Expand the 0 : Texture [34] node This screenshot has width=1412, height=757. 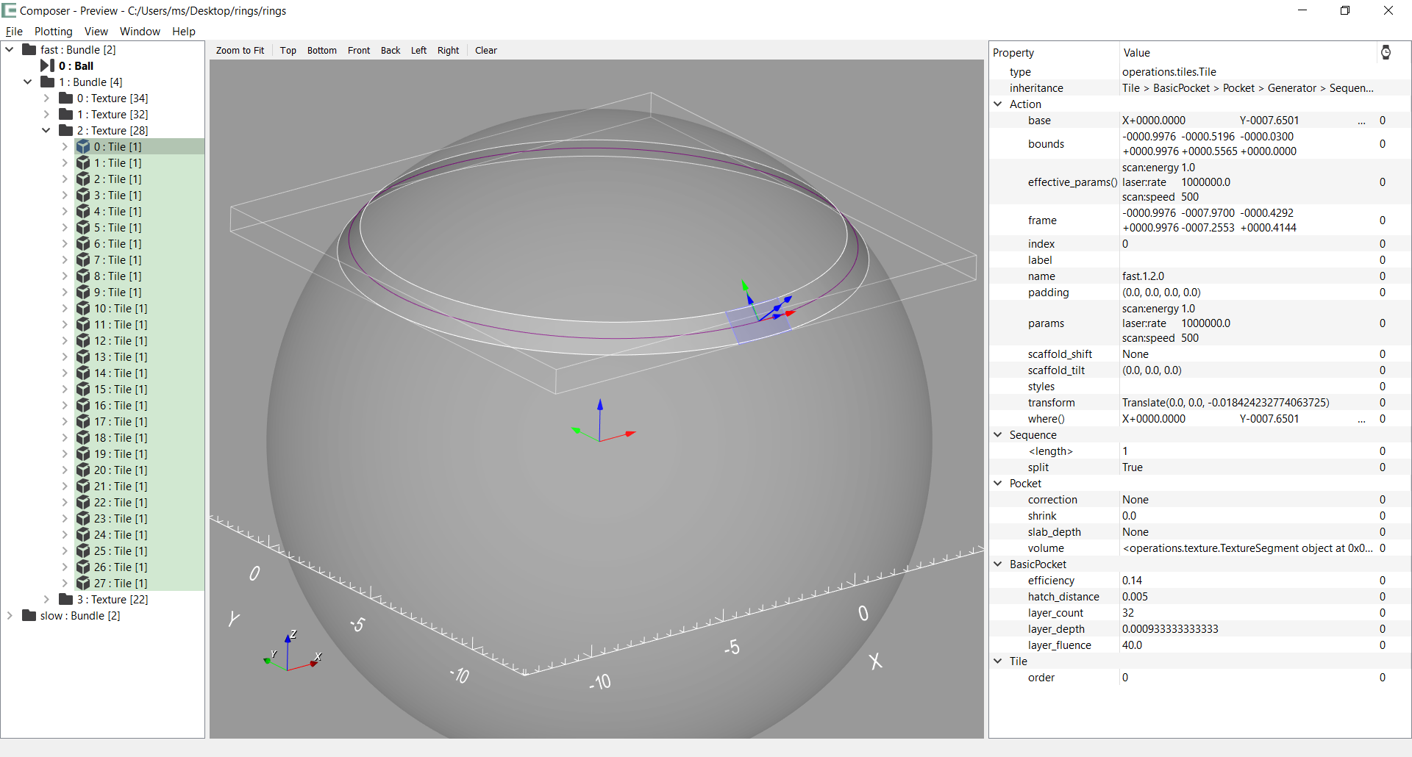pos(46,98)
